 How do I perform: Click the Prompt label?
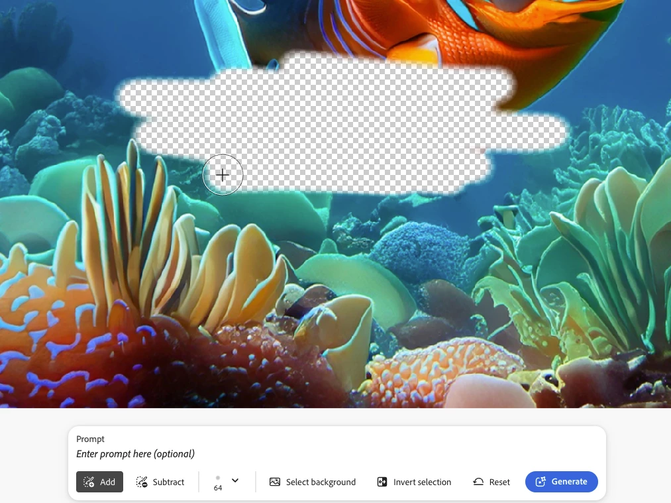click(90, 439)
